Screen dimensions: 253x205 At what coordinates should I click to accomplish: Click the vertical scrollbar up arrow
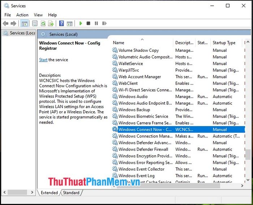(248, 42)
